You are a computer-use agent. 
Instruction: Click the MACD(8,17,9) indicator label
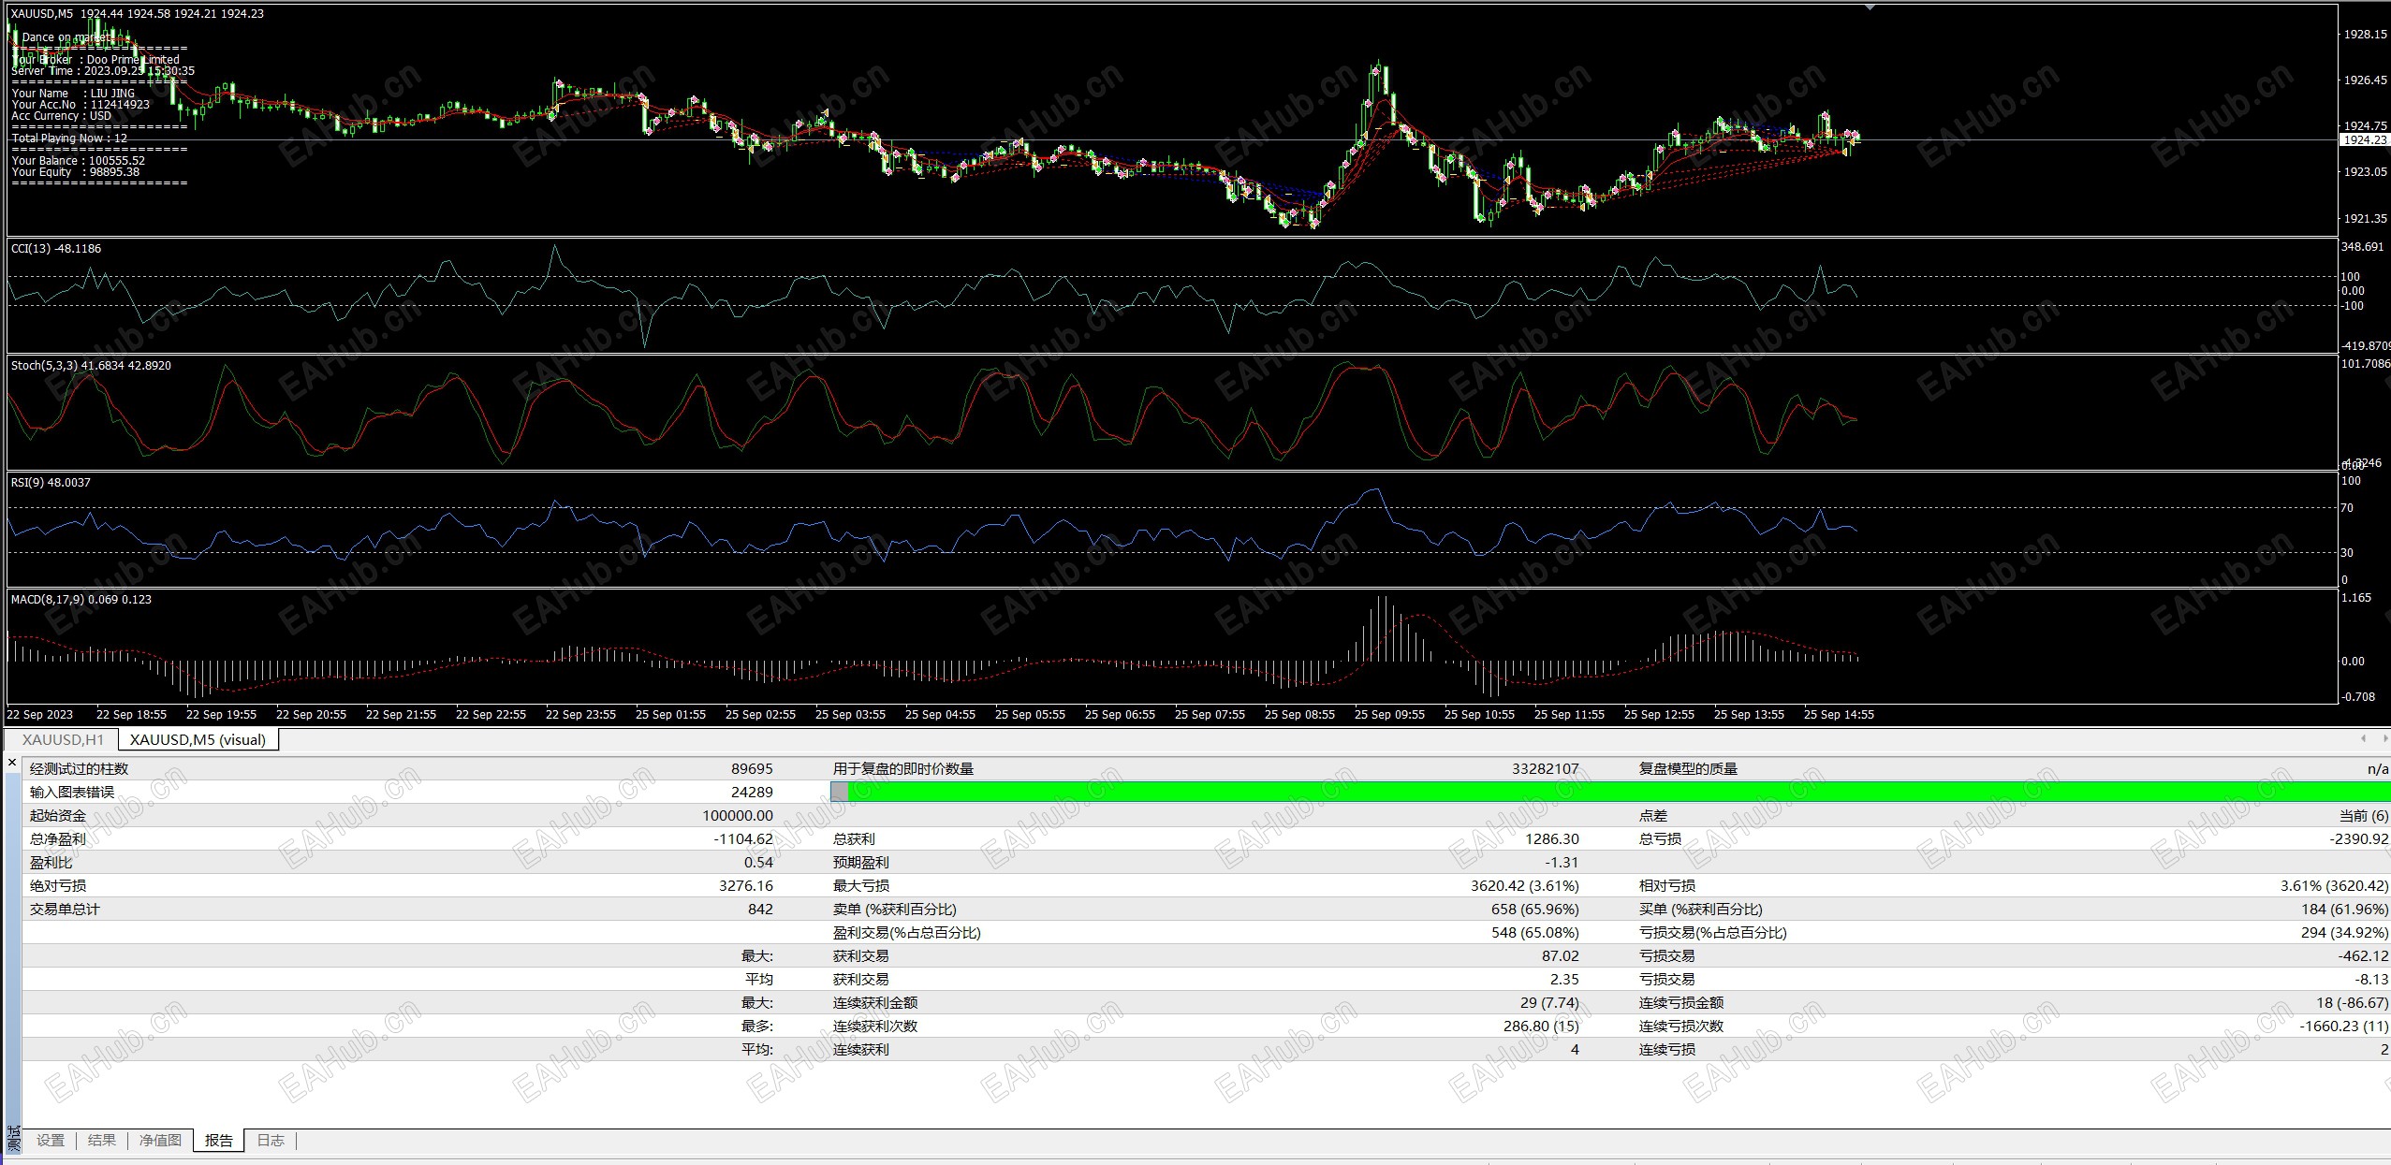tap(81, 600)
